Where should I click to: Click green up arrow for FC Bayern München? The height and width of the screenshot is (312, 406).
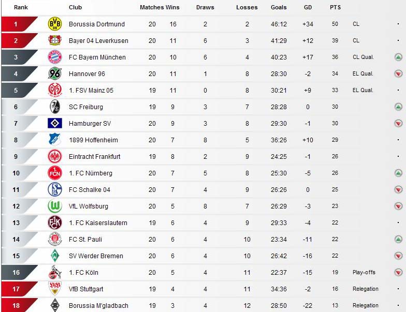point(398,57)
